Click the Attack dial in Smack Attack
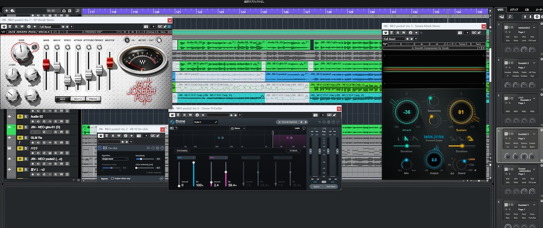This screenshot has width=543, height=228. (x=406, y=113)
